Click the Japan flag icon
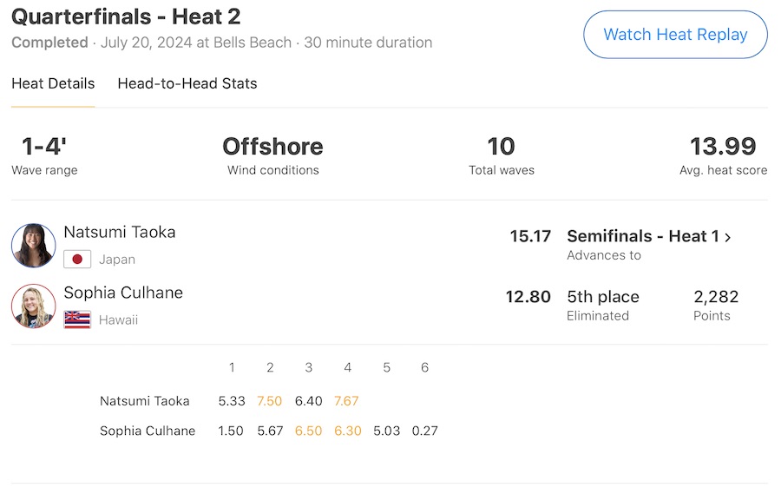 tap(77, 259)
